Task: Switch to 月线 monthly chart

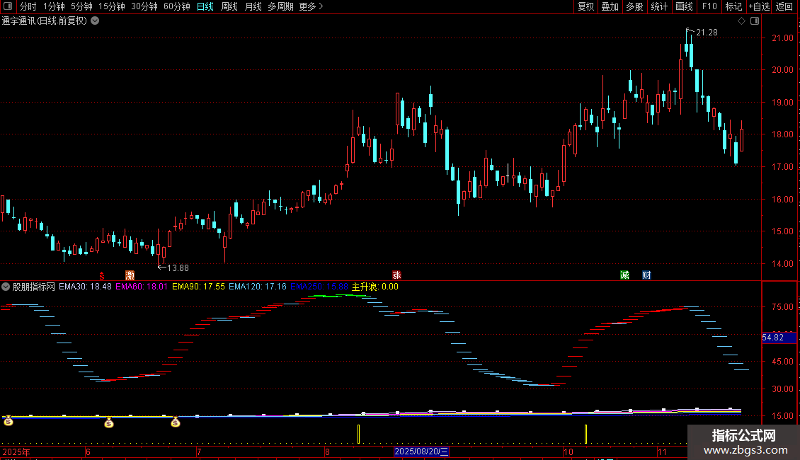Action: pyautogui.click(x=253, y=6)
